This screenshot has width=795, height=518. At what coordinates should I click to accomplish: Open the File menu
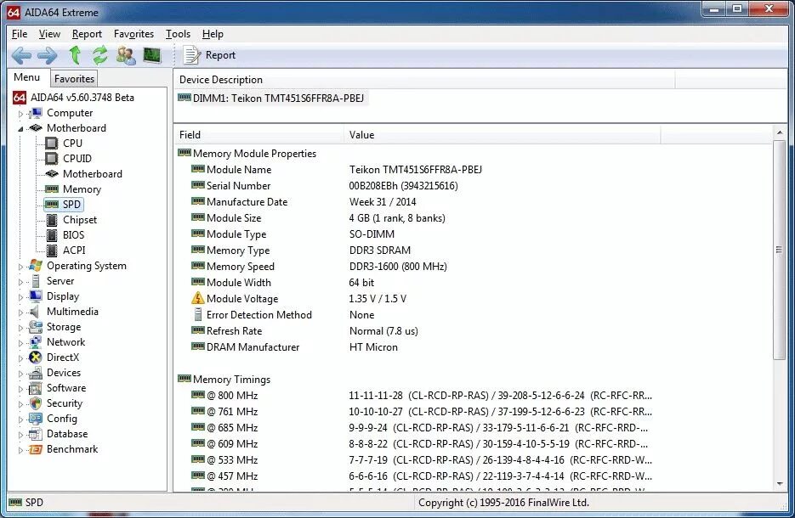click(x=20, y=34)
